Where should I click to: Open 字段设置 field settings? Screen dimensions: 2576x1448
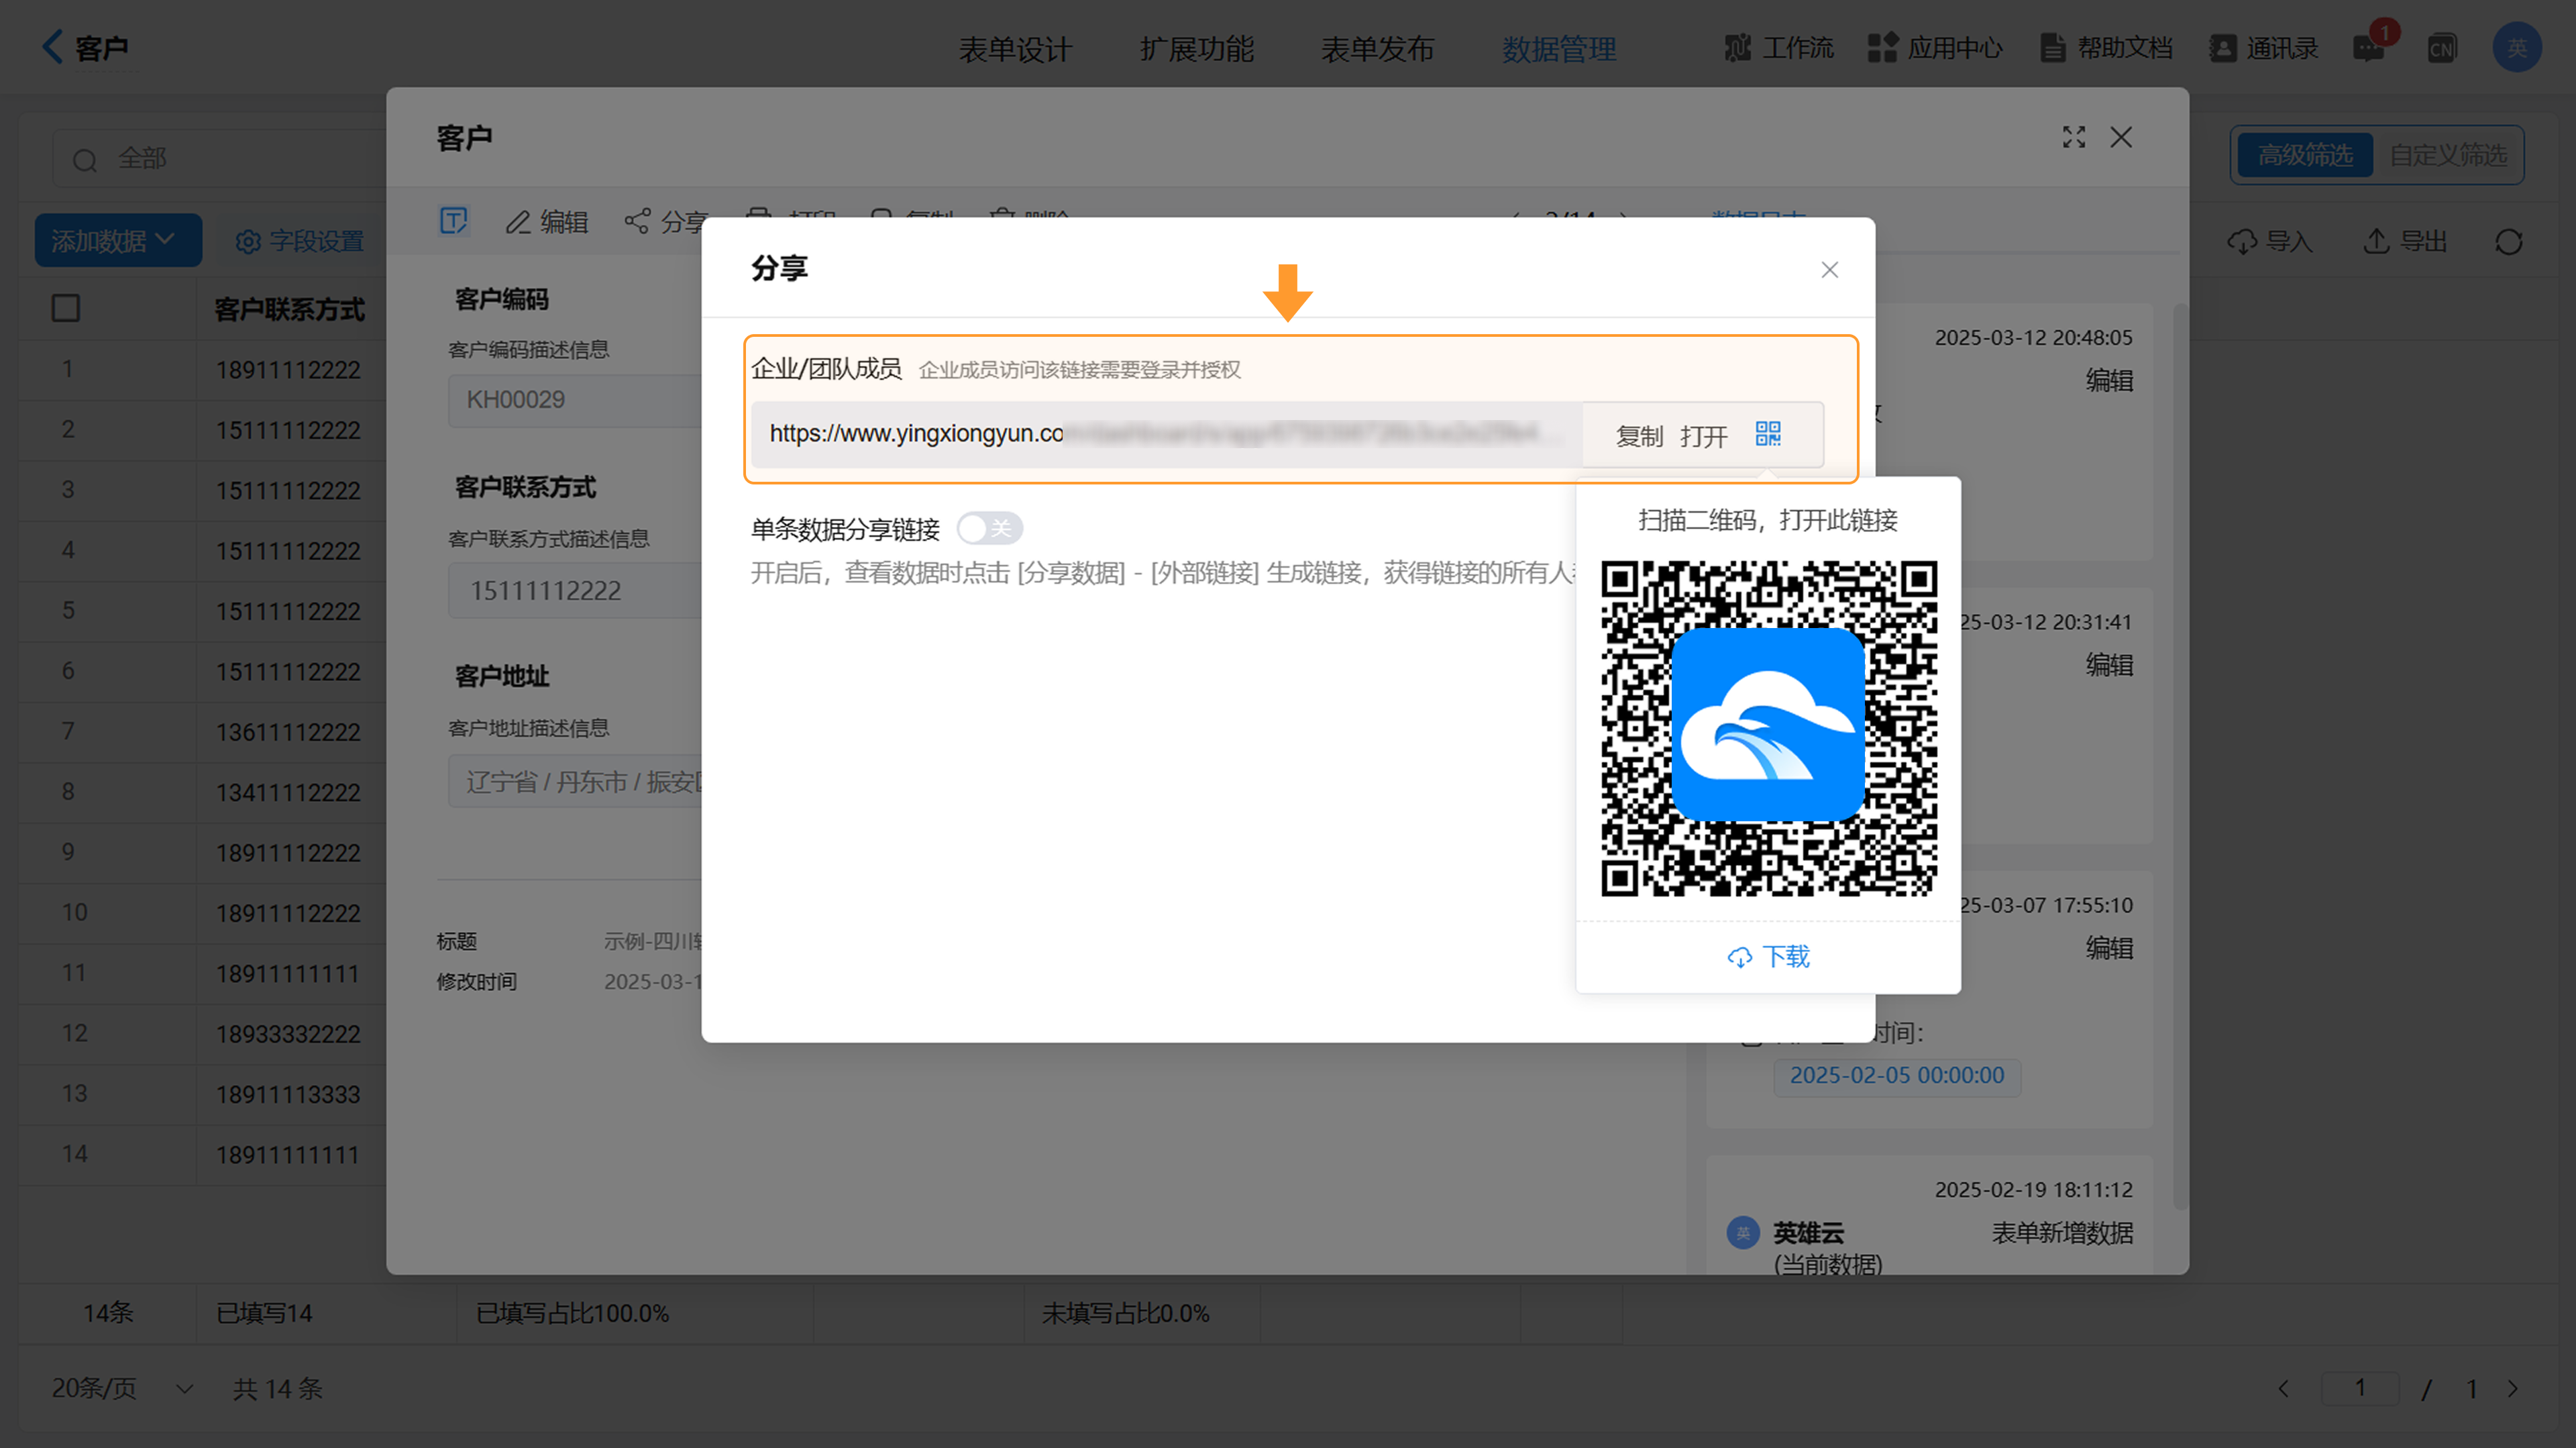point(299,241)
